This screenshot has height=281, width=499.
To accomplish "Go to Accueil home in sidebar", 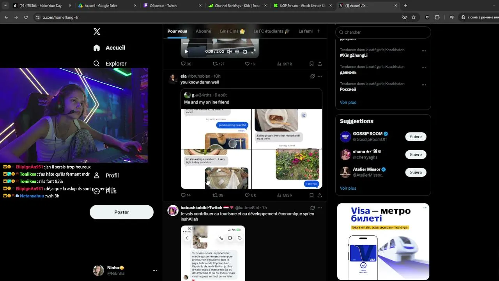I will click(109, 48).
